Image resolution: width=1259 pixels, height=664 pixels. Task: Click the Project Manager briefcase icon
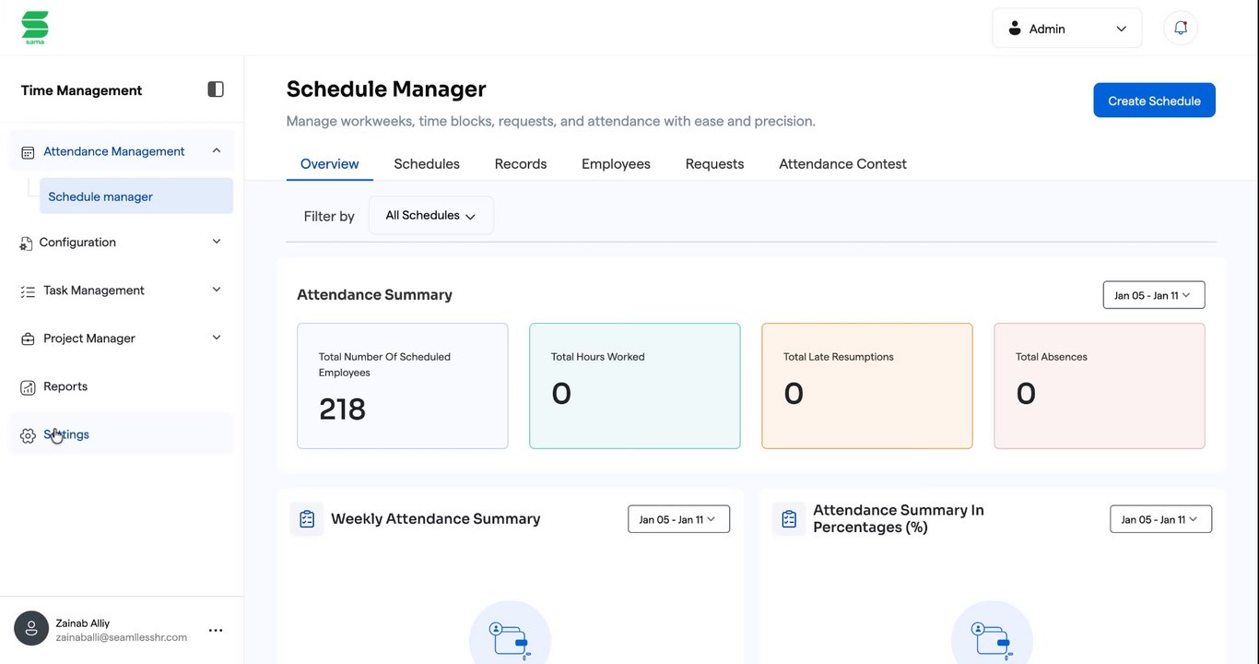pyautogui.click(x=28, y=339)
